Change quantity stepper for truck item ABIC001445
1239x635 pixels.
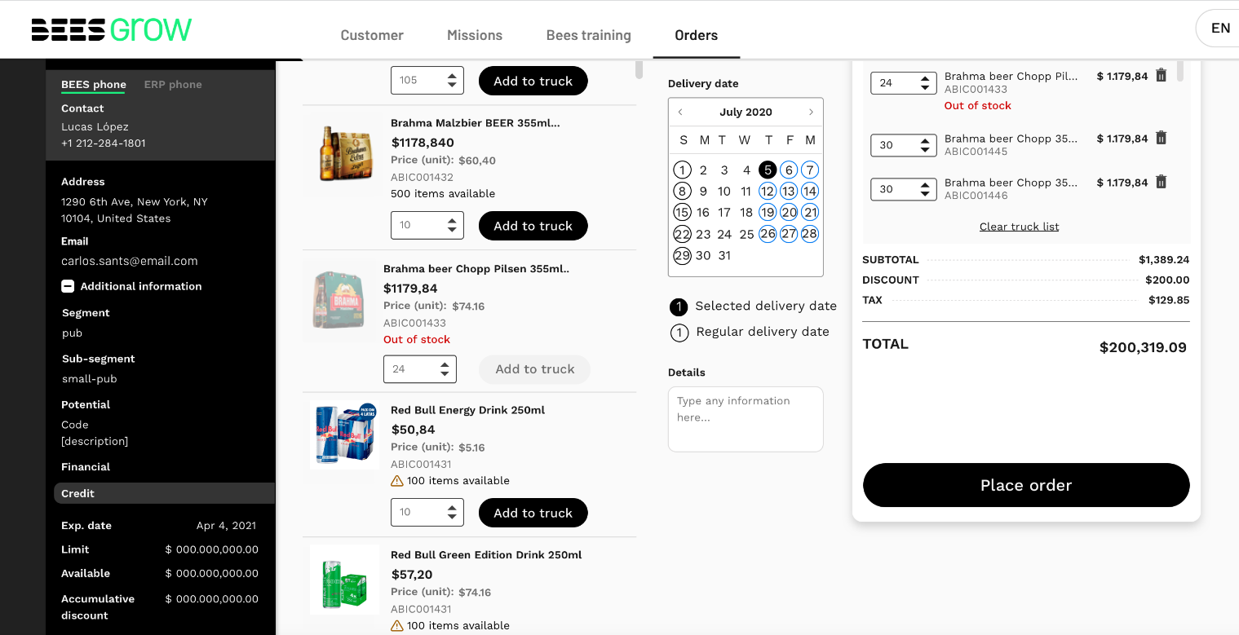924,145
